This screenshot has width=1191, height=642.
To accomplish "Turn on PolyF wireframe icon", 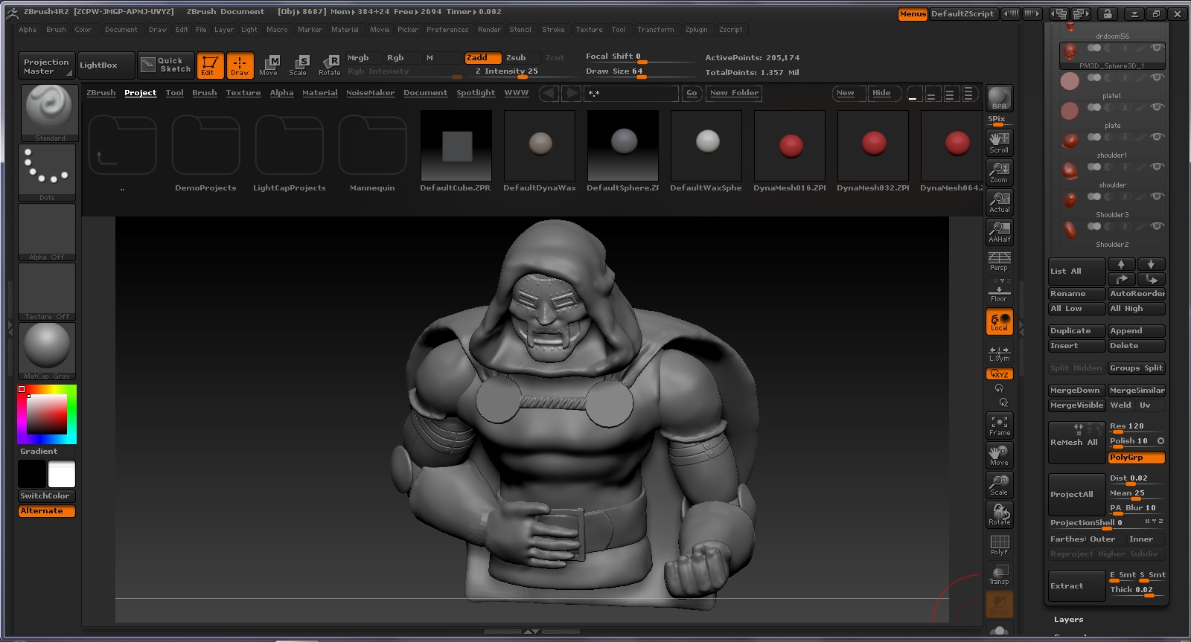I will coord(999,545).
